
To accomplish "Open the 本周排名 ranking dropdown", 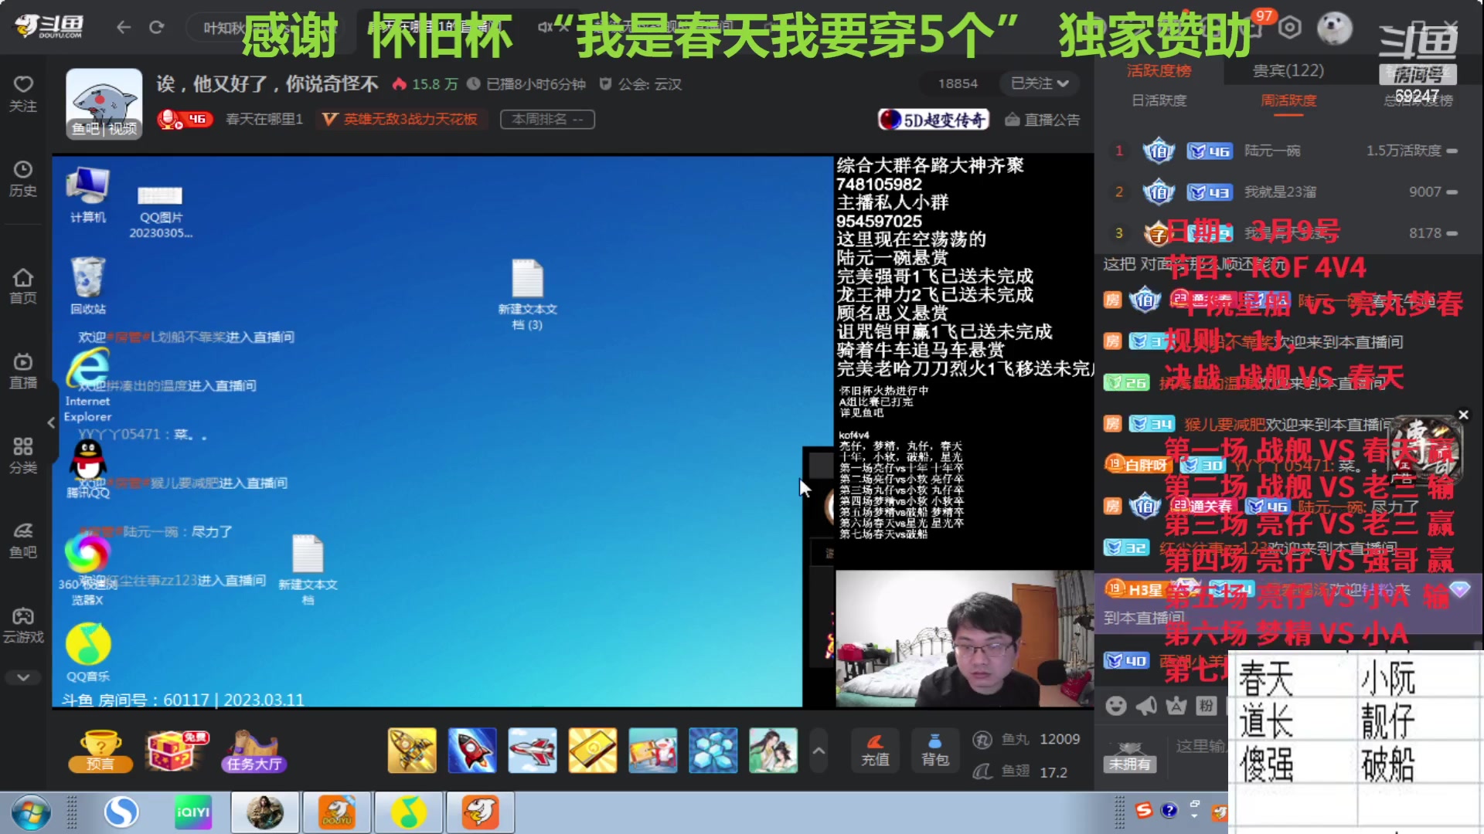I will 547,119.
